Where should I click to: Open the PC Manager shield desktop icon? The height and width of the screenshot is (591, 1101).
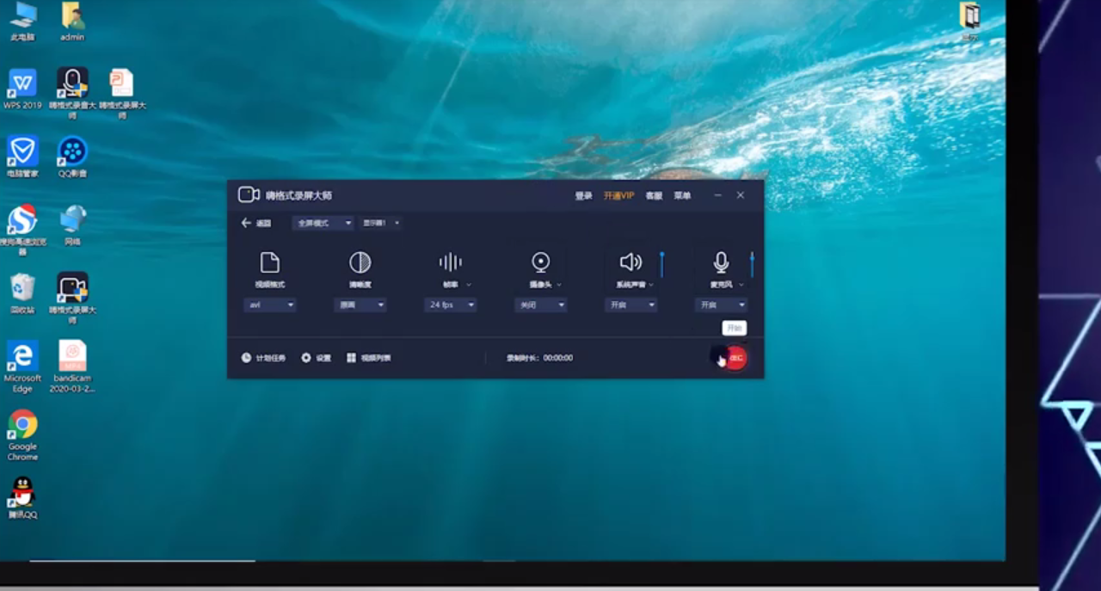(22, 157)
